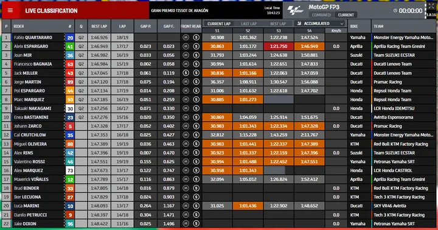Click Danilo PETRUCCI rider name
This screenshot has height=230, width=438.
(x=30, y=215)
